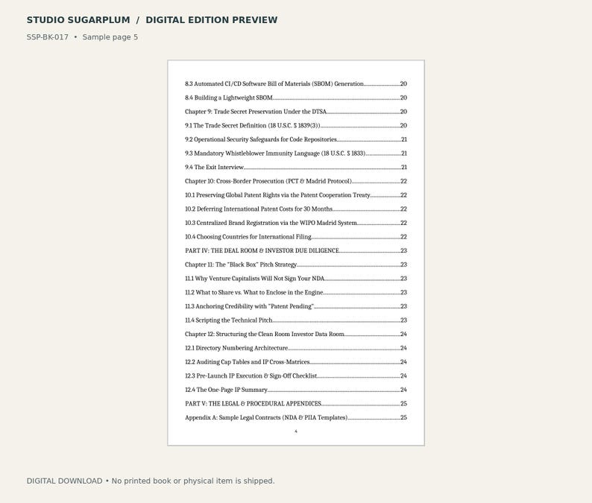Viewport: 592px width, 503px height.
Task: Click PART IV: THE DEAL ROOM heading line
Action: coord(296,250)
